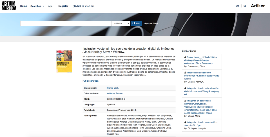This screenshot has width=270, height=137.
Task: Click the book title Ilustración vectorial heading
Action: click(128, 50)
